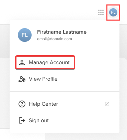Screen dimensions: 127x140
Task: Click the Sign out label text
Action: point(39,120)
